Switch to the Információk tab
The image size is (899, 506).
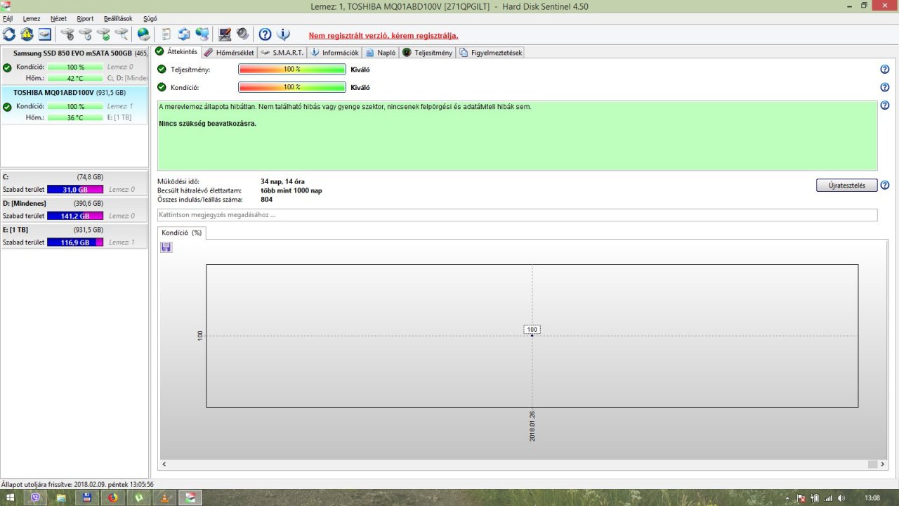click(x=335, y=53)
